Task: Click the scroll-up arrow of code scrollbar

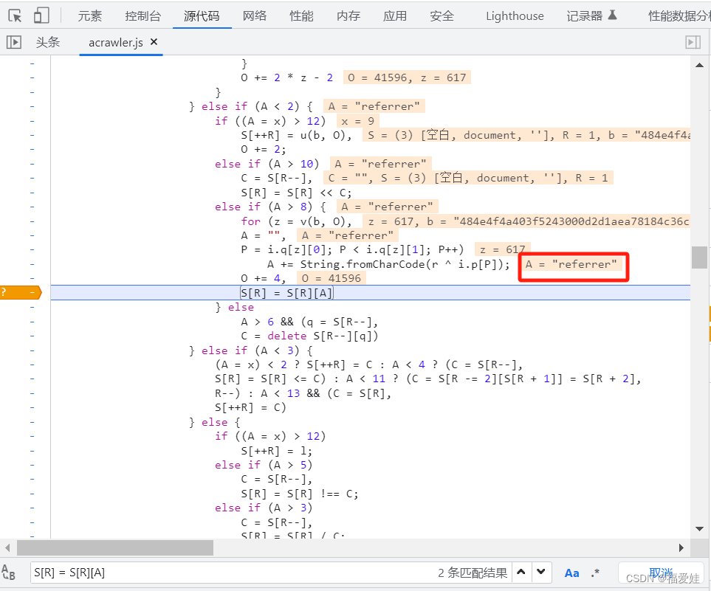Action: (x=700, y=65)
